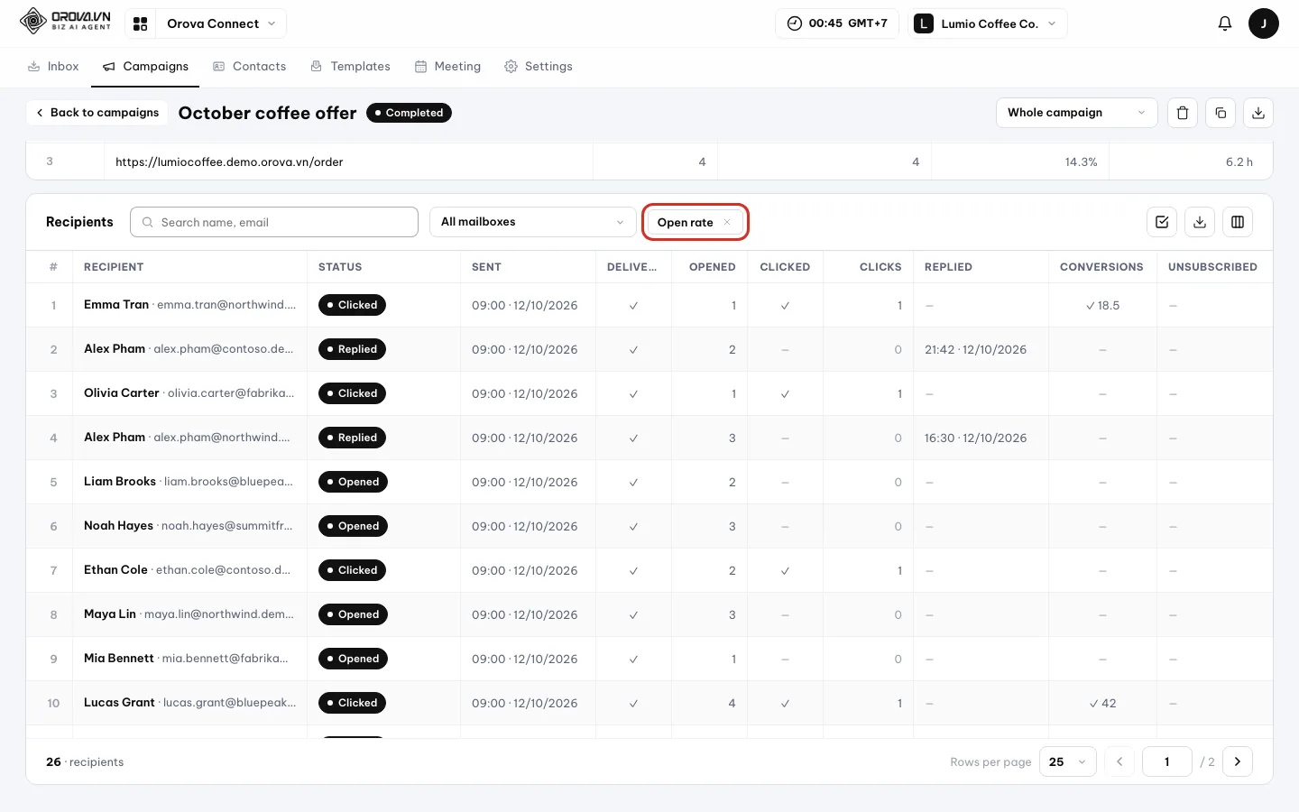This screenshot has width=1299, height=812.
Task: Duplicate campaign using the copy icon
Action: click(1221, 113)
